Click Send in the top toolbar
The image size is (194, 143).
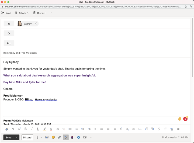(6, 13)
